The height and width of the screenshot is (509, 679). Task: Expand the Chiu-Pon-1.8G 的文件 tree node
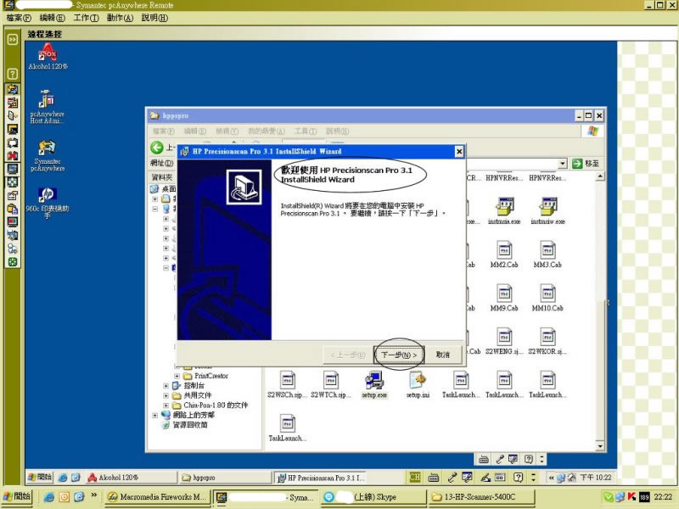click(x=166, y=406)
